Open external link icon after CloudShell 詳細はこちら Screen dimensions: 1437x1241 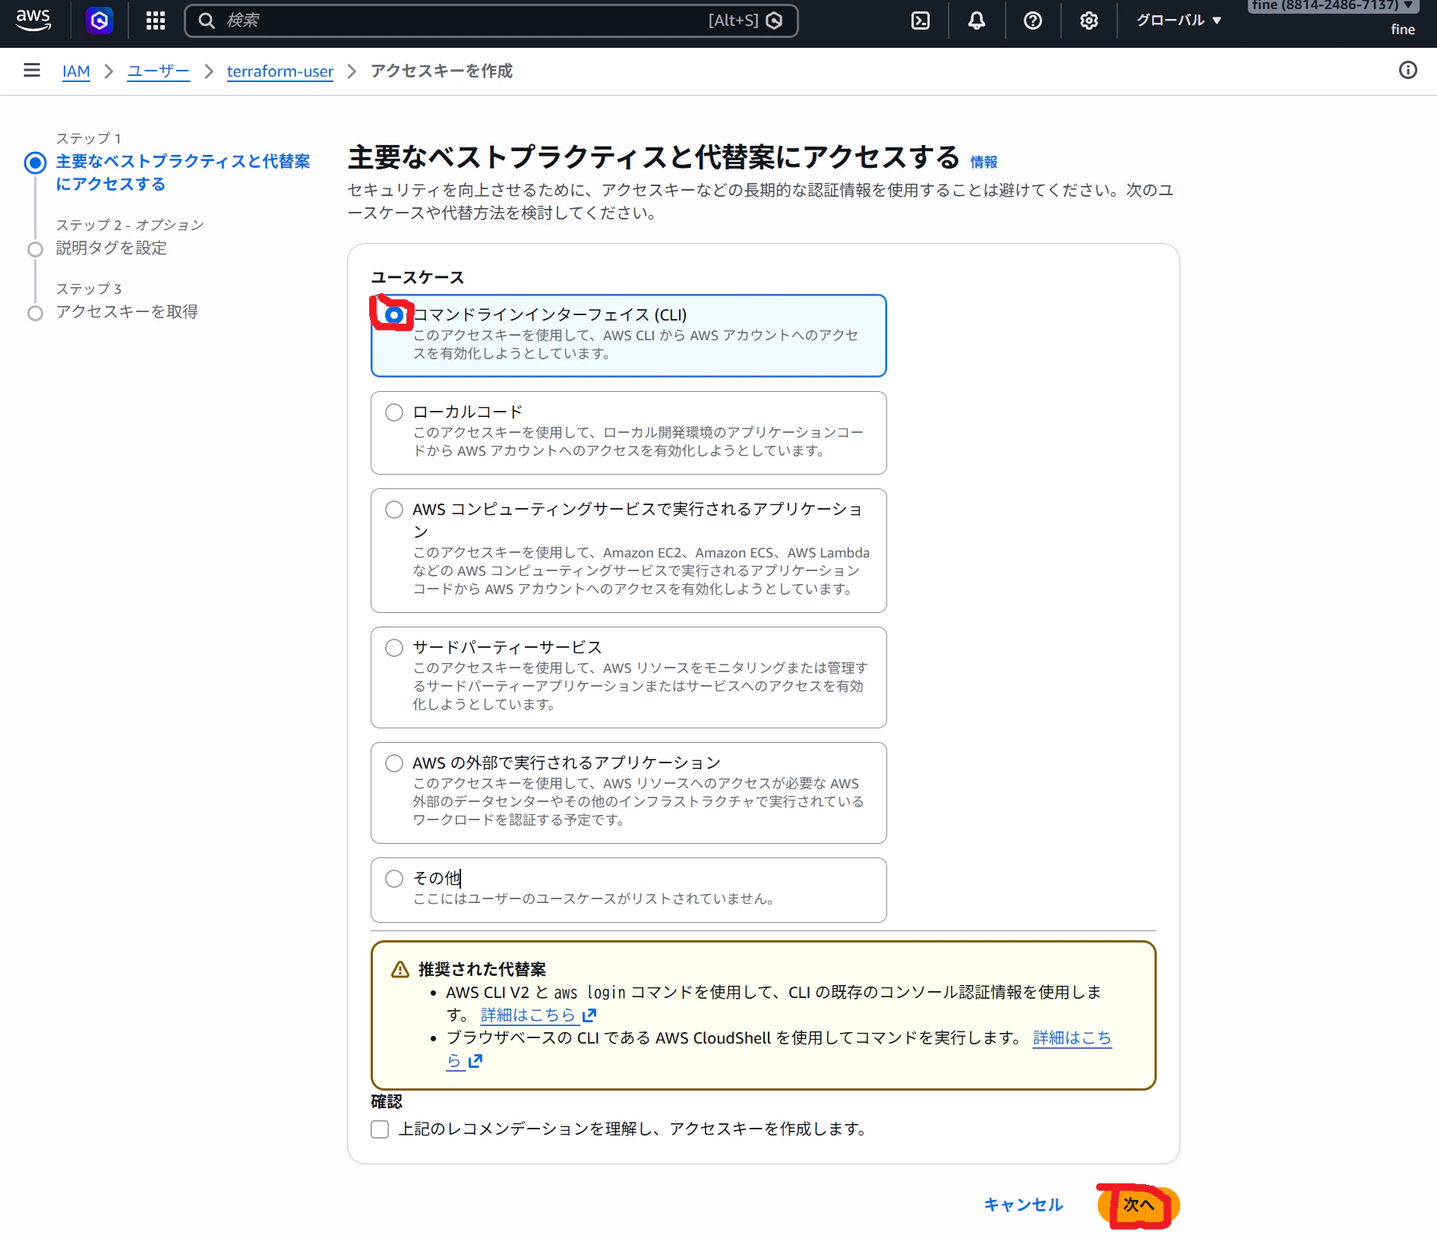pos(475,1060)
